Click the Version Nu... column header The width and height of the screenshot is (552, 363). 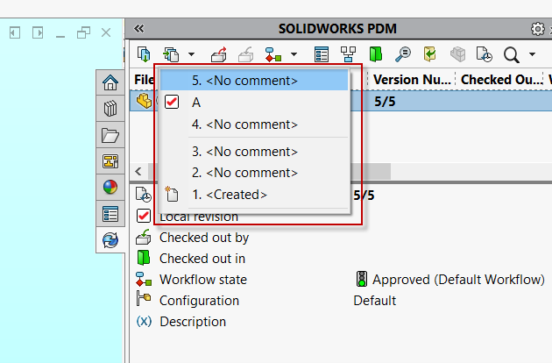coord(411,80)
